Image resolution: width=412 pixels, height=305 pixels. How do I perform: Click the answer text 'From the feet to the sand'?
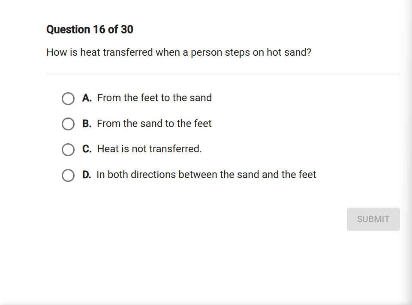[x=154, y=98]
